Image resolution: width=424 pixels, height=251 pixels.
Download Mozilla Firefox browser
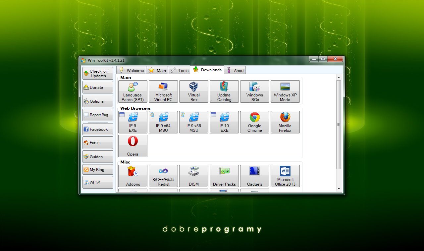point(285,122)
